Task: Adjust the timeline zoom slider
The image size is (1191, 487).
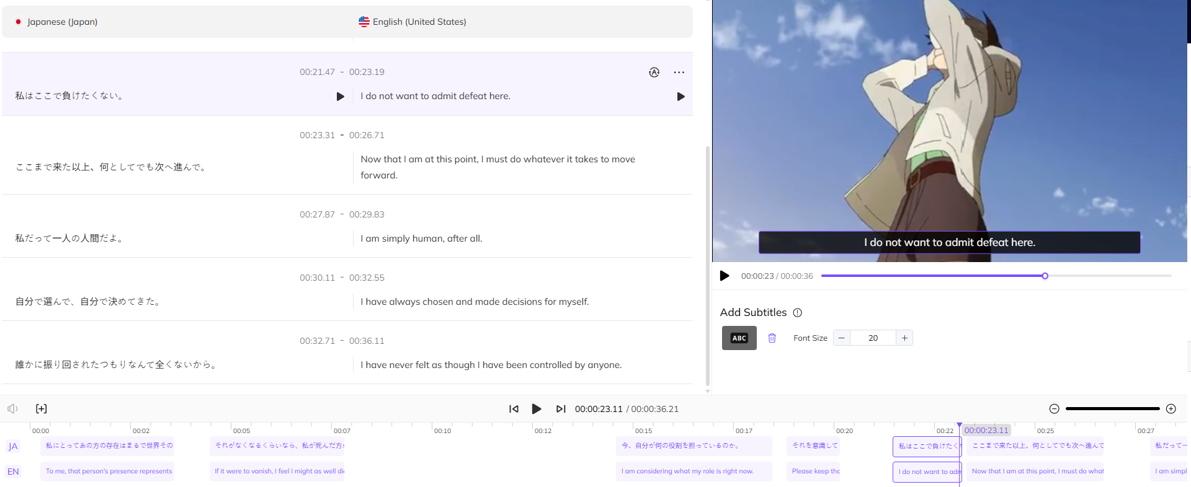Action: [1113, 409]
